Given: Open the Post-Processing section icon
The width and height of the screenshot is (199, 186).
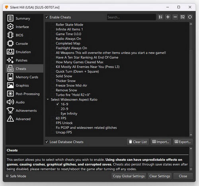Looking at the screenshot, I should 10,94.
